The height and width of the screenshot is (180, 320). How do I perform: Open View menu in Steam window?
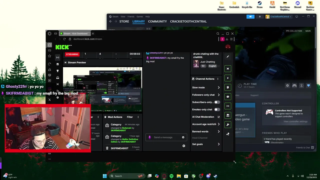[x=123, y=16]
